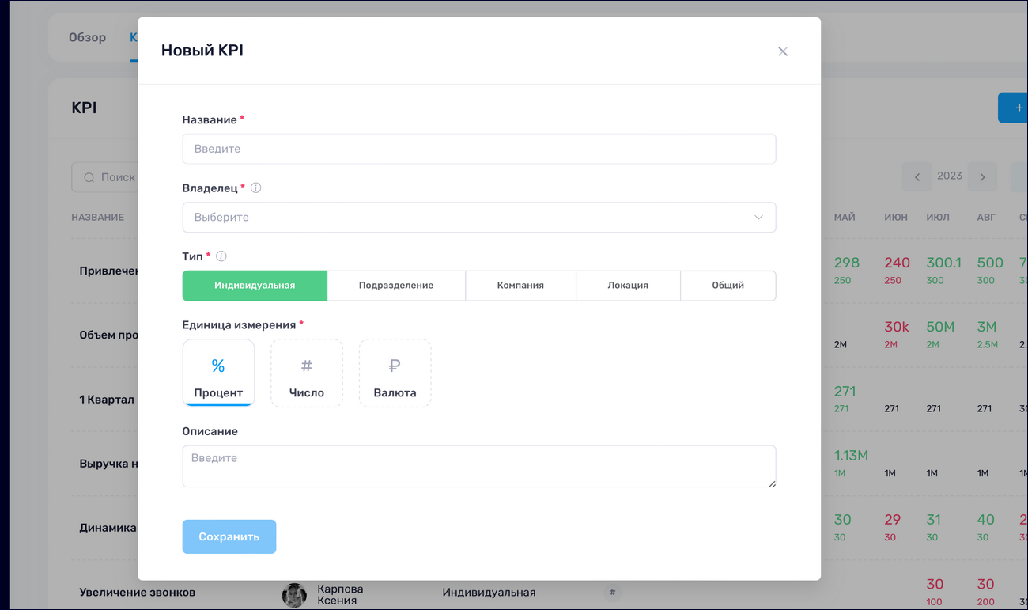Click into the Название text field

pos(478,149)
